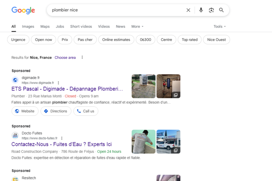Start voice search with microphone icon
272x181 pixels.
(x=201, y=10)
